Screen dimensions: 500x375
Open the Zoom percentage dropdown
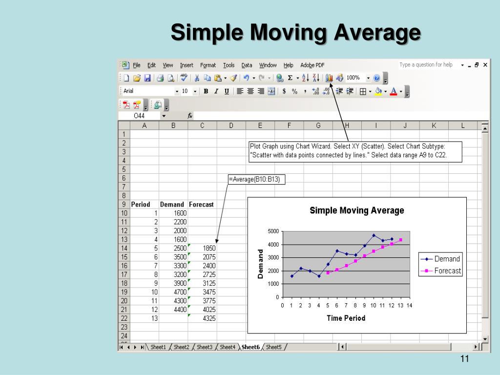pos(368,78)
